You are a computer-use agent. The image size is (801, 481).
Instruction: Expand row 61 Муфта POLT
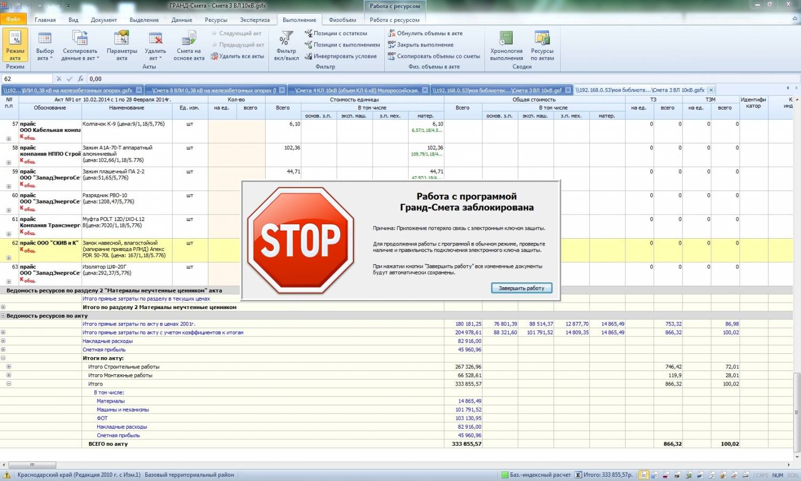coord(9,234)
